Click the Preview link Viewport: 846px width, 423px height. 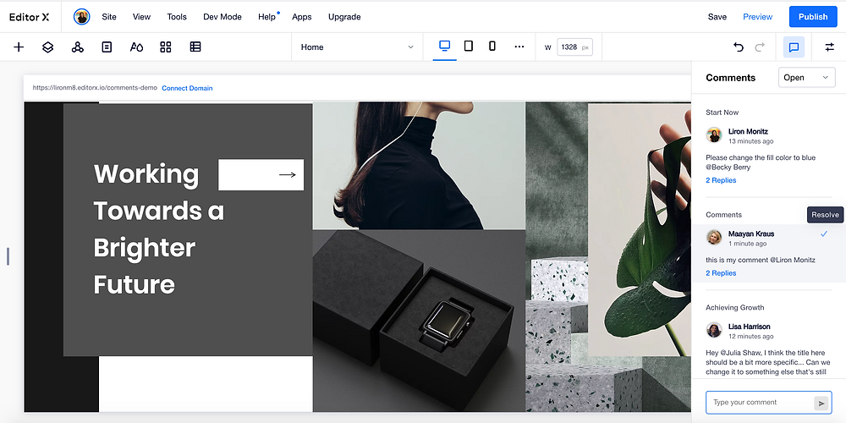tap(757, 17)
